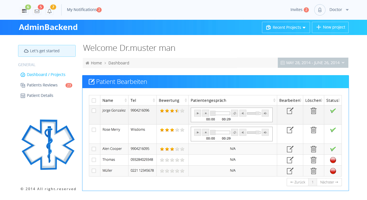The height and width of the screenshot is (200, 367).
Task: Open the envelope messages icon
Action: tap(37, 11)
